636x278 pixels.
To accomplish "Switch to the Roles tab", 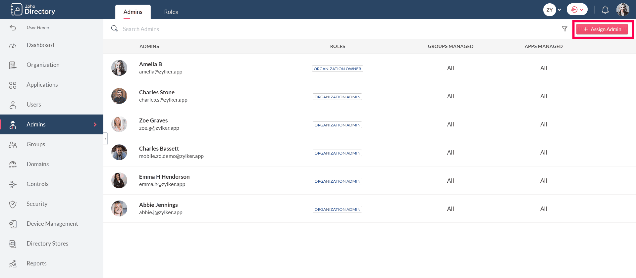I will 171,12.
